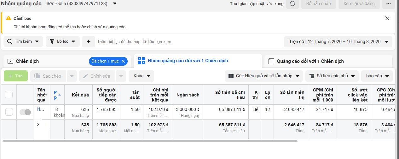399x159 pixels.
Task: Open the Bộ lọc filter dropdown
Action: pos(63,41)
